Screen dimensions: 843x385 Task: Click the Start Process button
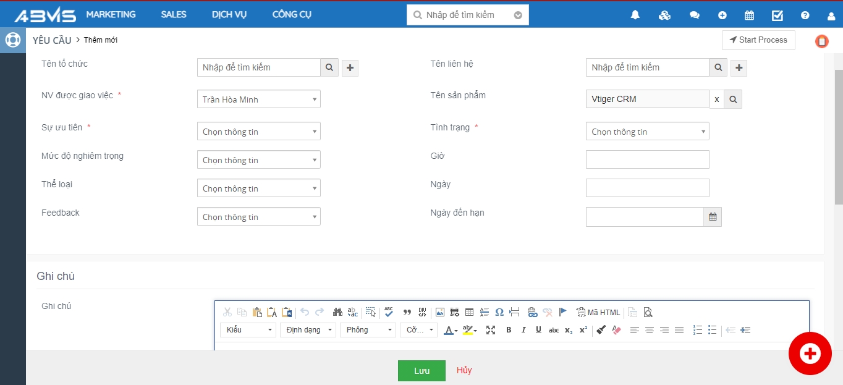(x=758, y=40)
